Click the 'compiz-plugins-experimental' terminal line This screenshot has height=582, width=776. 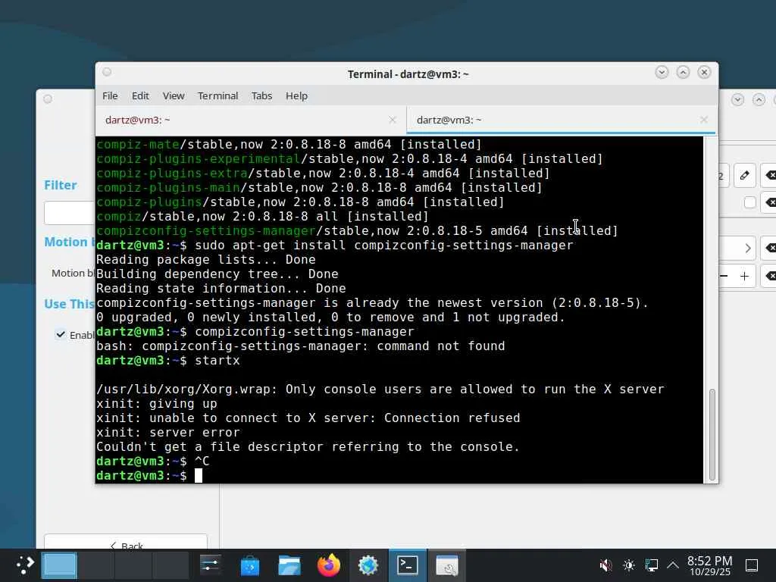350,159
